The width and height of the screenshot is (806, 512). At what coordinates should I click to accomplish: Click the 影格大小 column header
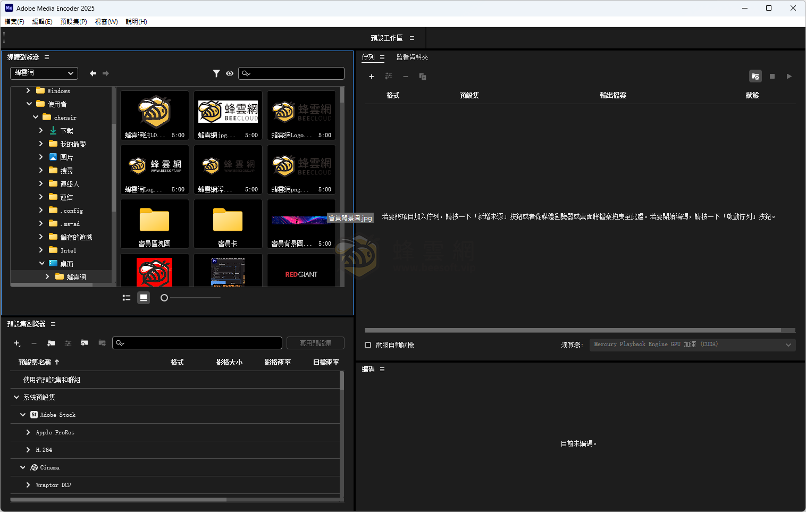(x=229, y=363)
